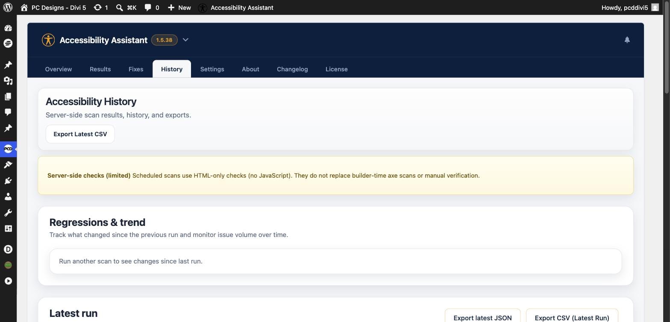Click the Accessibility History heading
The image size is (670, 322).
point(91,102)
